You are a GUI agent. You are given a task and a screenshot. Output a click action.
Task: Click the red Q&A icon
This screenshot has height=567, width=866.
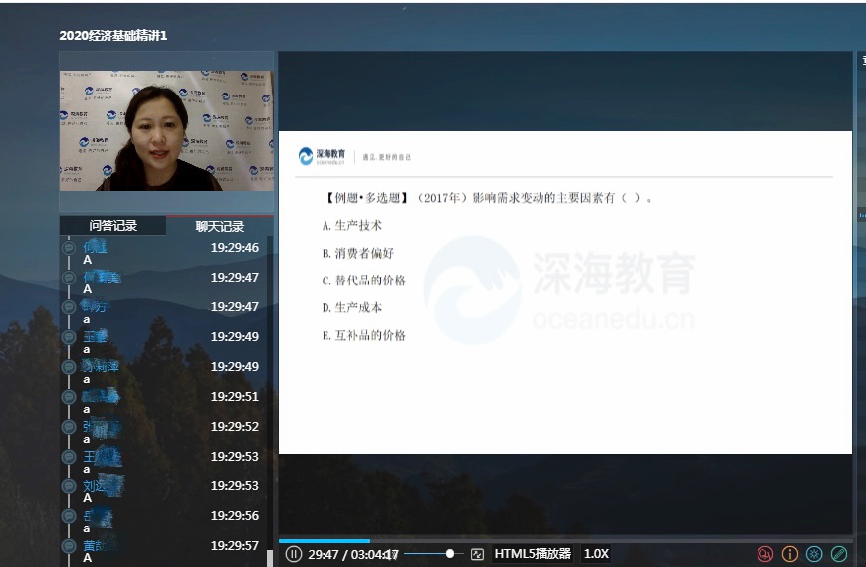tap(764, 554)
